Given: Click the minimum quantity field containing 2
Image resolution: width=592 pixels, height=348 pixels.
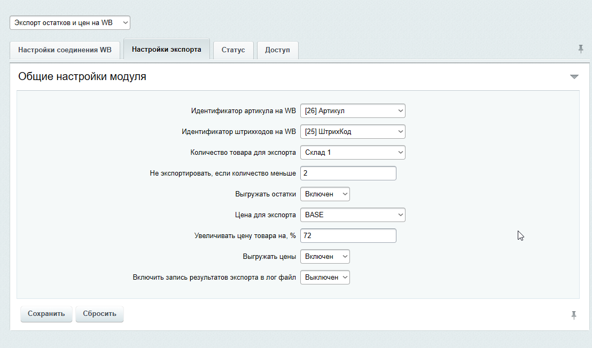Looking at the screenshot, I should (x=348, y=173).
